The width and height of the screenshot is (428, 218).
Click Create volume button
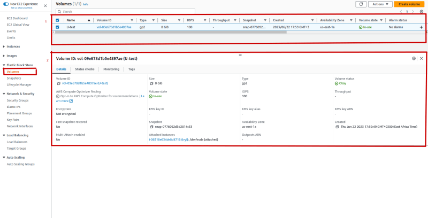[x=409, y=4]
